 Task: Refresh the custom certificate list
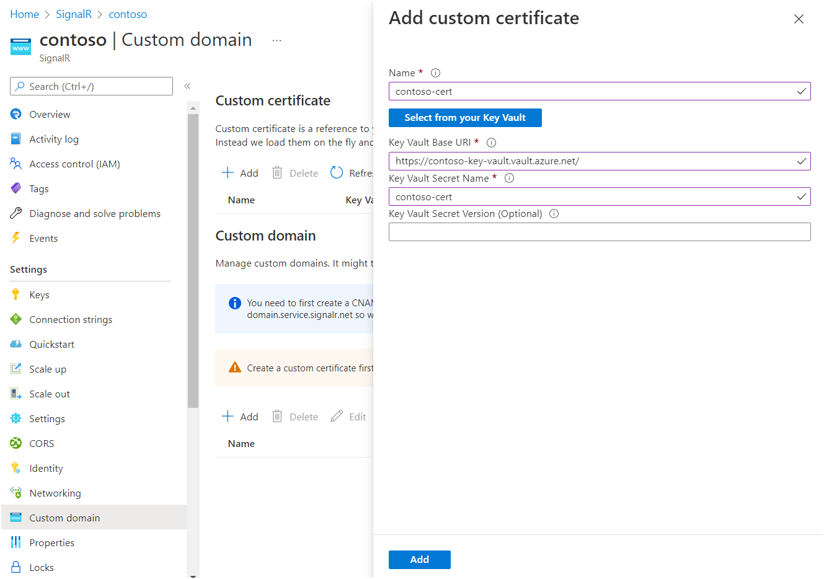click(336, 172)
